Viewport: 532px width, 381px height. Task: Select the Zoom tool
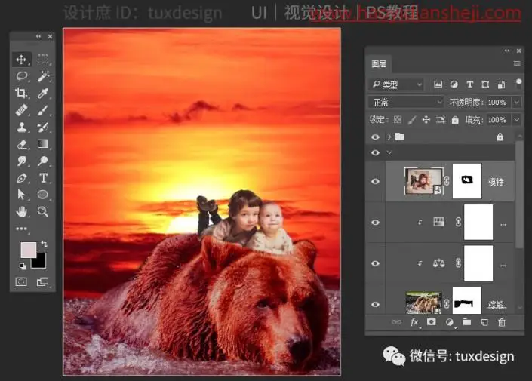coord(43,211)
